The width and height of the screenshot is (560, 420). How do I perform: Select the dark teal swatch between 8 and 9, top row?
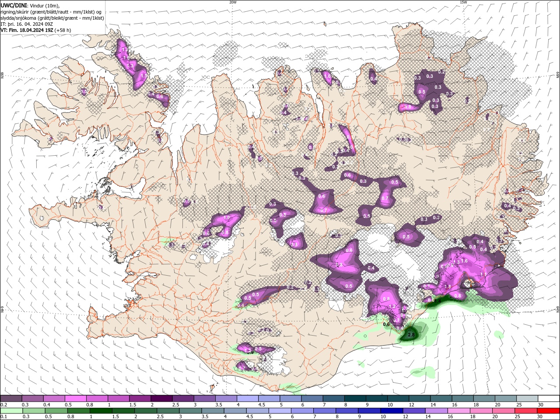pyautogui.click(x=355, y=399)
